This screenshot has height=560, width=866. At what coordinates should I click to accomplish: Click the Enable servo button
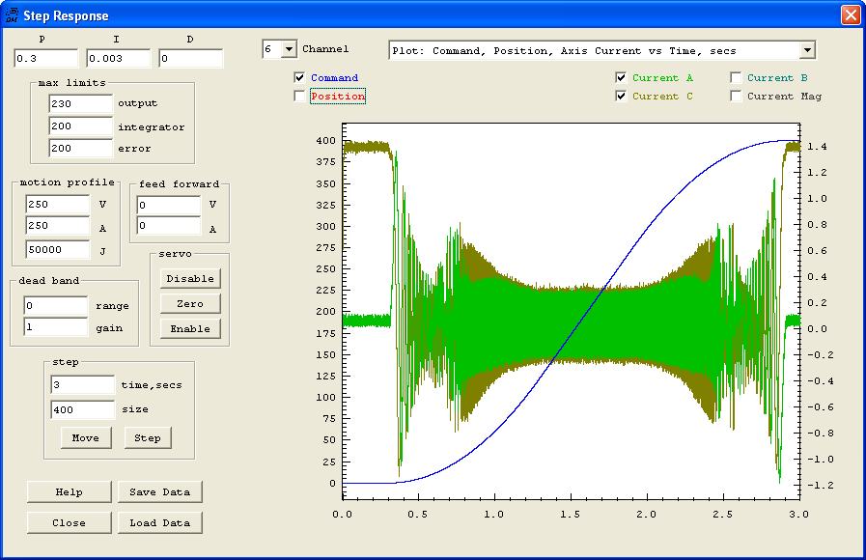pyautogui.click(x=190, y=328)
